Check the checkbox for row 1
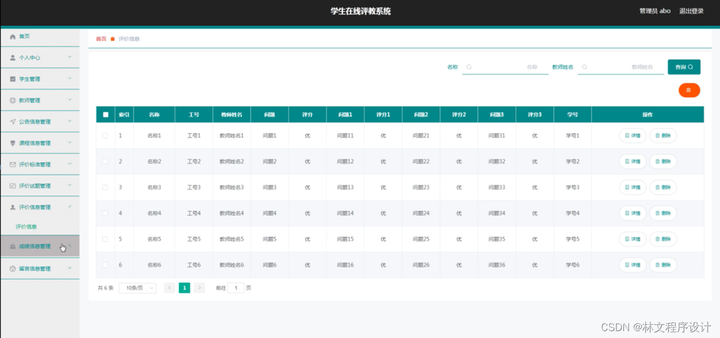The image size is (720, 338). (105, 136)
